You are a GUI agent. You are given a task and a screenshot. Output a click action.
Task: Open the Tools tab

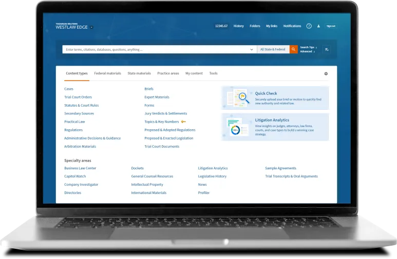click(214, 73)
